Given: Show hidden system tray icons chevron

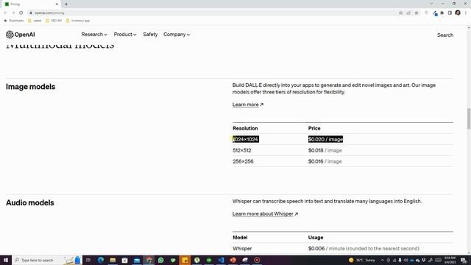Looking at the screenshot, I should coord(382,260).
